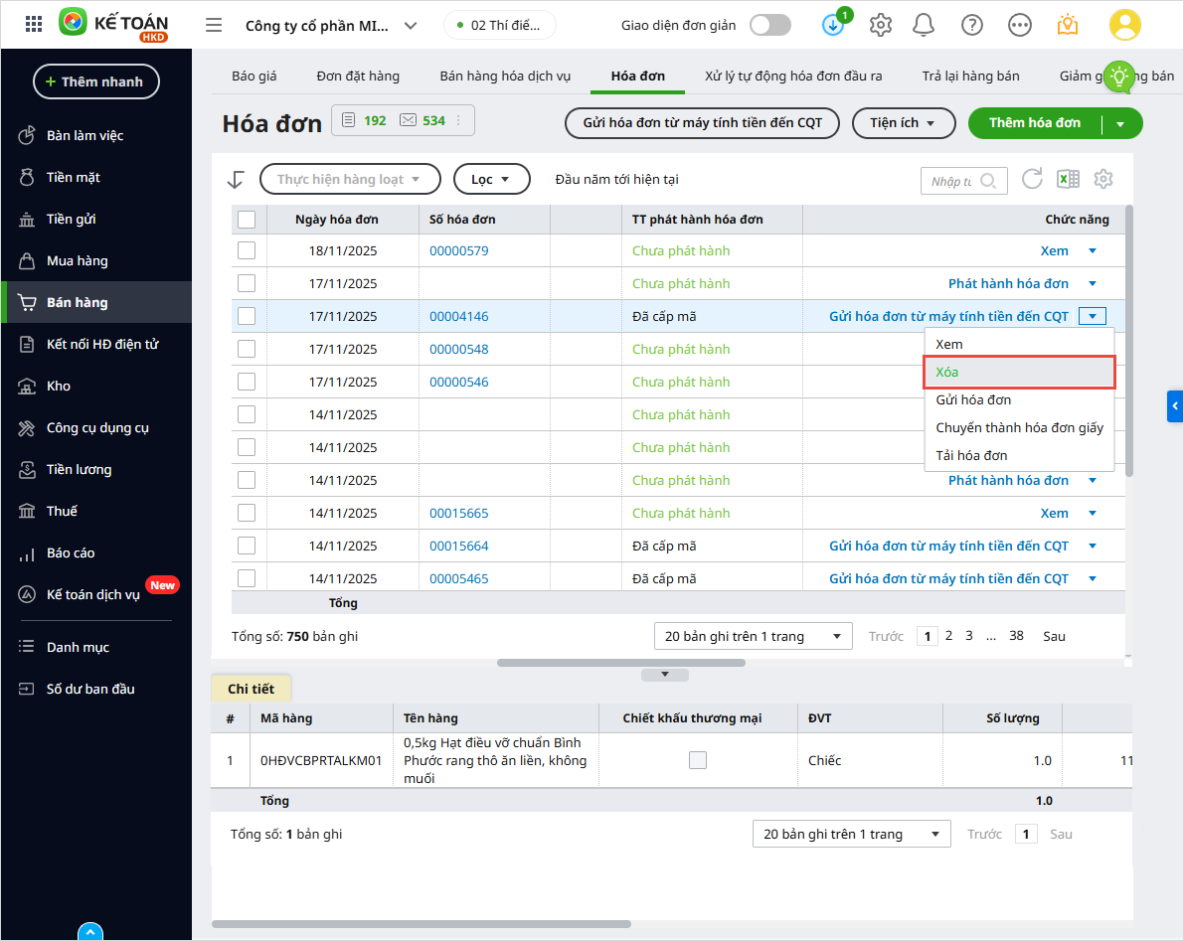Click the notification bell icon
The image size is (1184, 941).
[x=925, y=25]
